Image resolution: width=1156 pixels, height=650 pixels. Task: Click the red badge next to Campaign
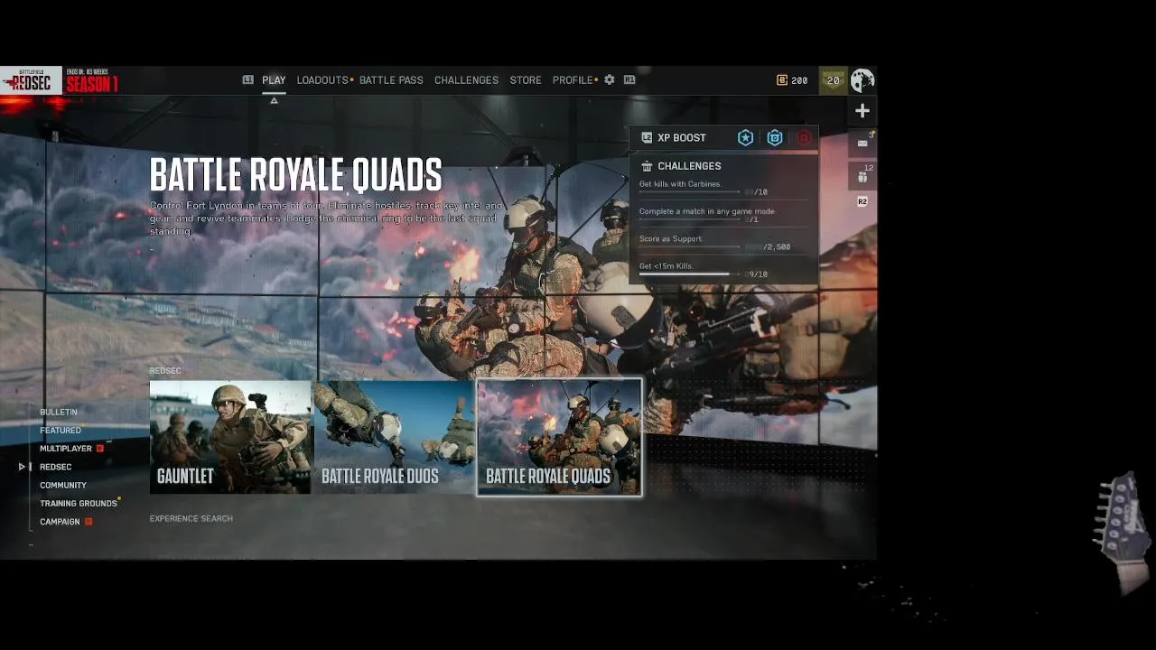point(89,522)
